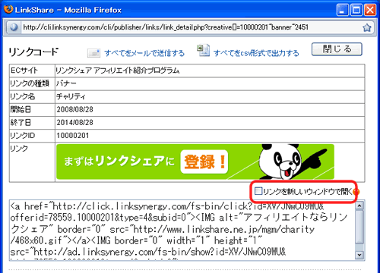Bookmark this page with the star icon
The width and height of the screenshot is (380, 273).
point(366,27)
